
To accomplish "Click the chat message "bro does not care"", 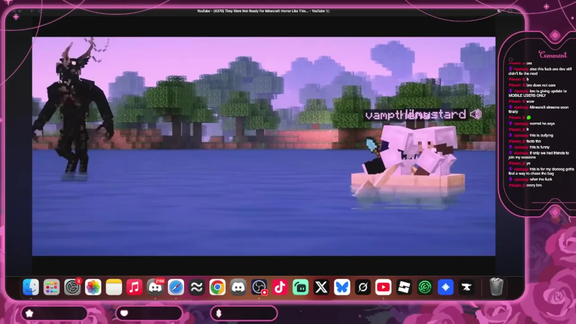I will 541,85.
